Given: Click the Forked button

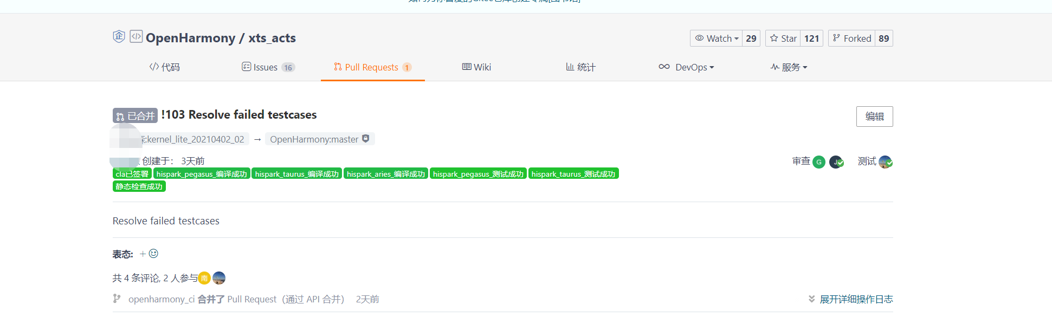Looking at the screenshot, I should coord(851,38).
